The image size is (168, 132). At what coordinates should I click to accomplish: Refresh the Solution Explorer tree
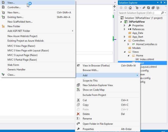pyautogui.click(x=148, y=8)
